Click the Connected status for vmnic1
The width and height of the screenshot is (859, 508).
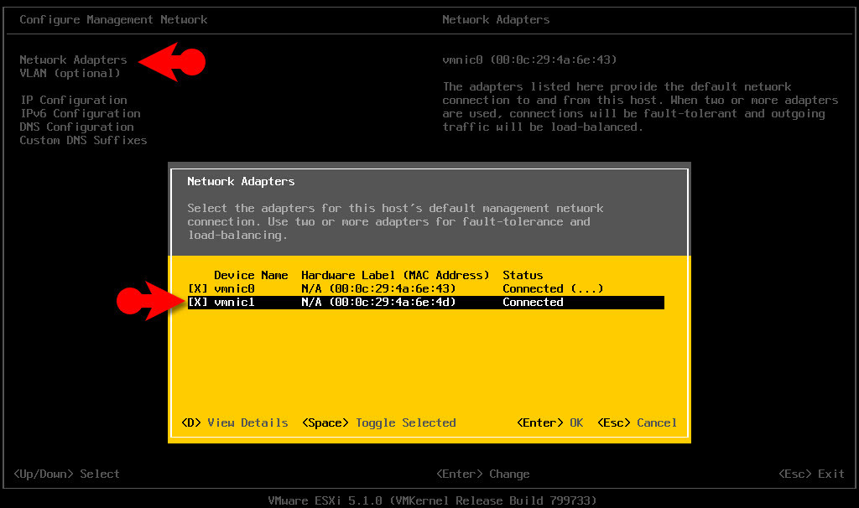pos(533,302)
